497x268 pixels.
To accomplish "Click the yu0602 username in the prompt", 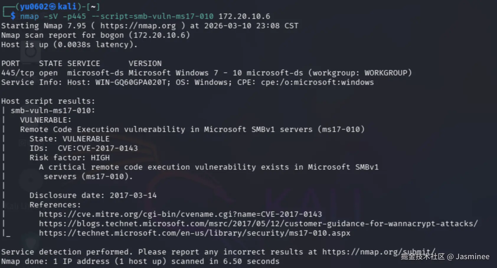I will click(x=34, y=6).
